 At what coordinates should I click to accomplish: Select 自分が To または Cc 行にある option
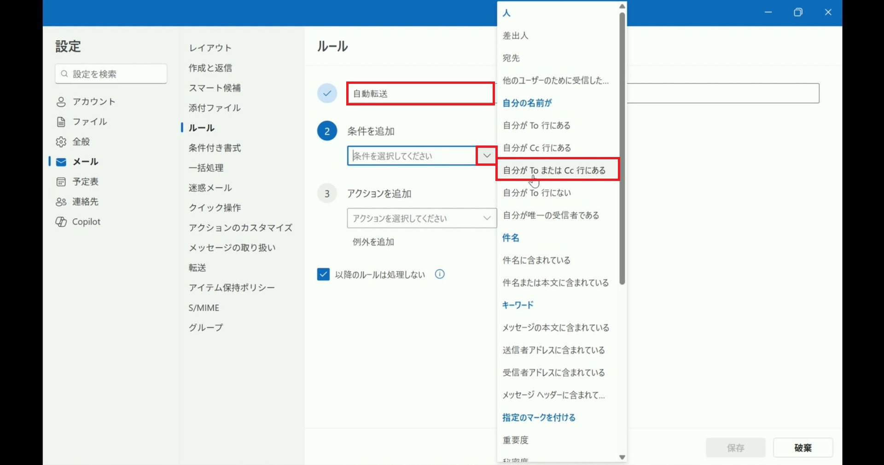(554, 170)
